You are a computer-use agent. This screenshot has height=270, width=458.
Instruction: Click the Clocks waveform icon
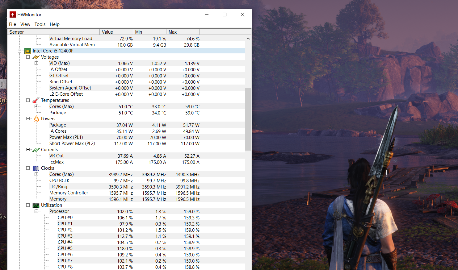click(36, 168)
